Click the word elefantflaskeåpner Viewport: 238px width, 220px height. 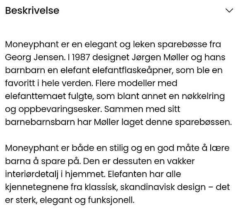click(x=133, y=71)
